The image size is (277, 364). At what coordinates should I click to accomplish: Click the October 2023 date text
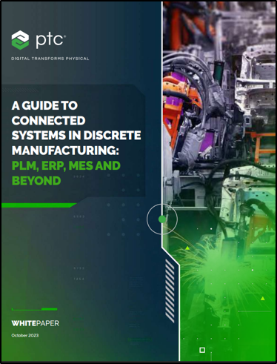[x=25, y=335]
